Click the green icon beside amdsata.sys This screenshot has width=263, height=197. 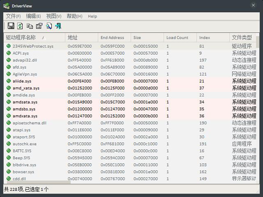point(9,102)
